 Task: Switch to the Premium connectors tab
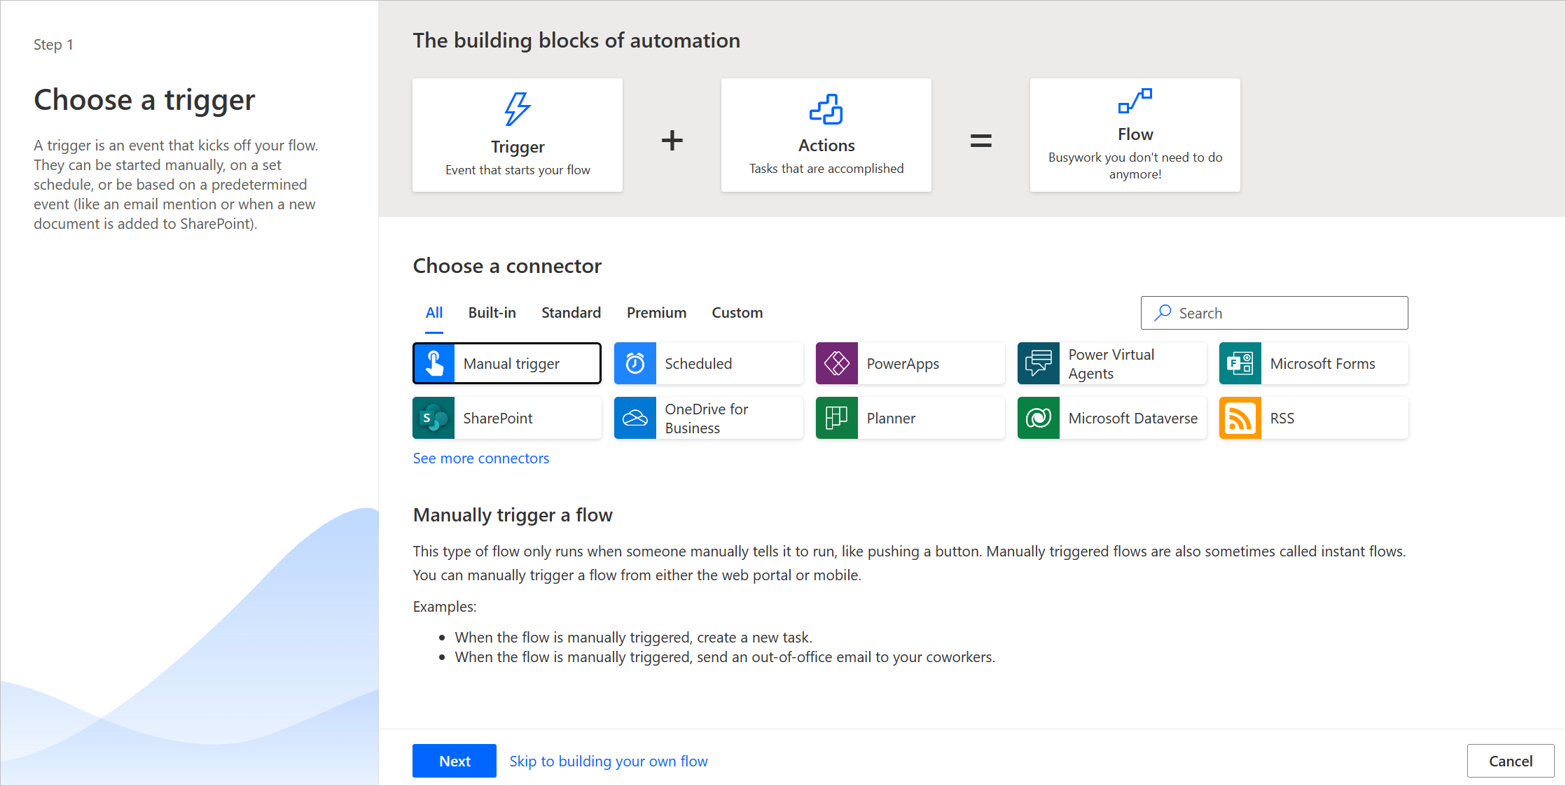tap(657, 311)
